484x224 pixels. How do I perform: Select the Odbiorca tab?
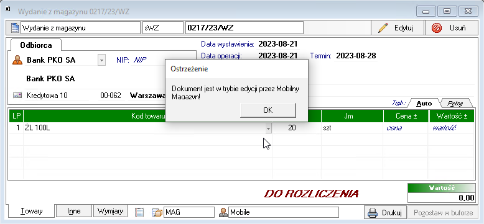coord(36,45)
